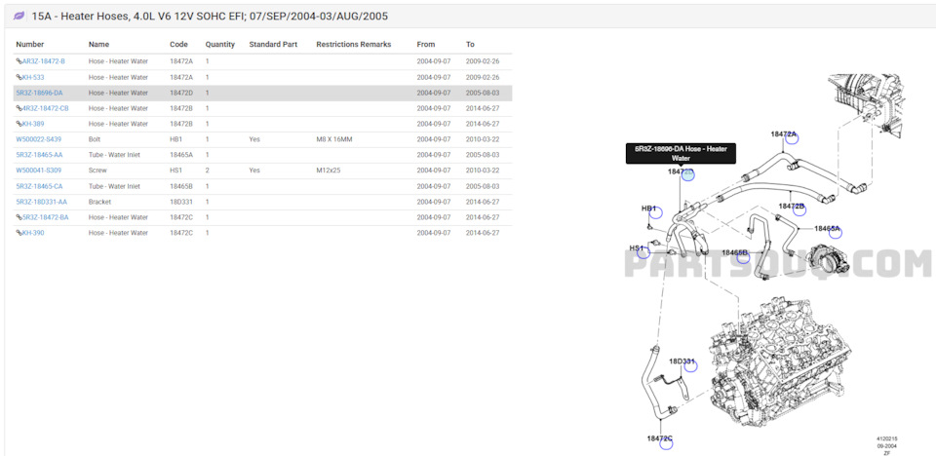936x456 pixels.
Task: Click the 18472C hose marker on the diagram
Action: [666, 442]
